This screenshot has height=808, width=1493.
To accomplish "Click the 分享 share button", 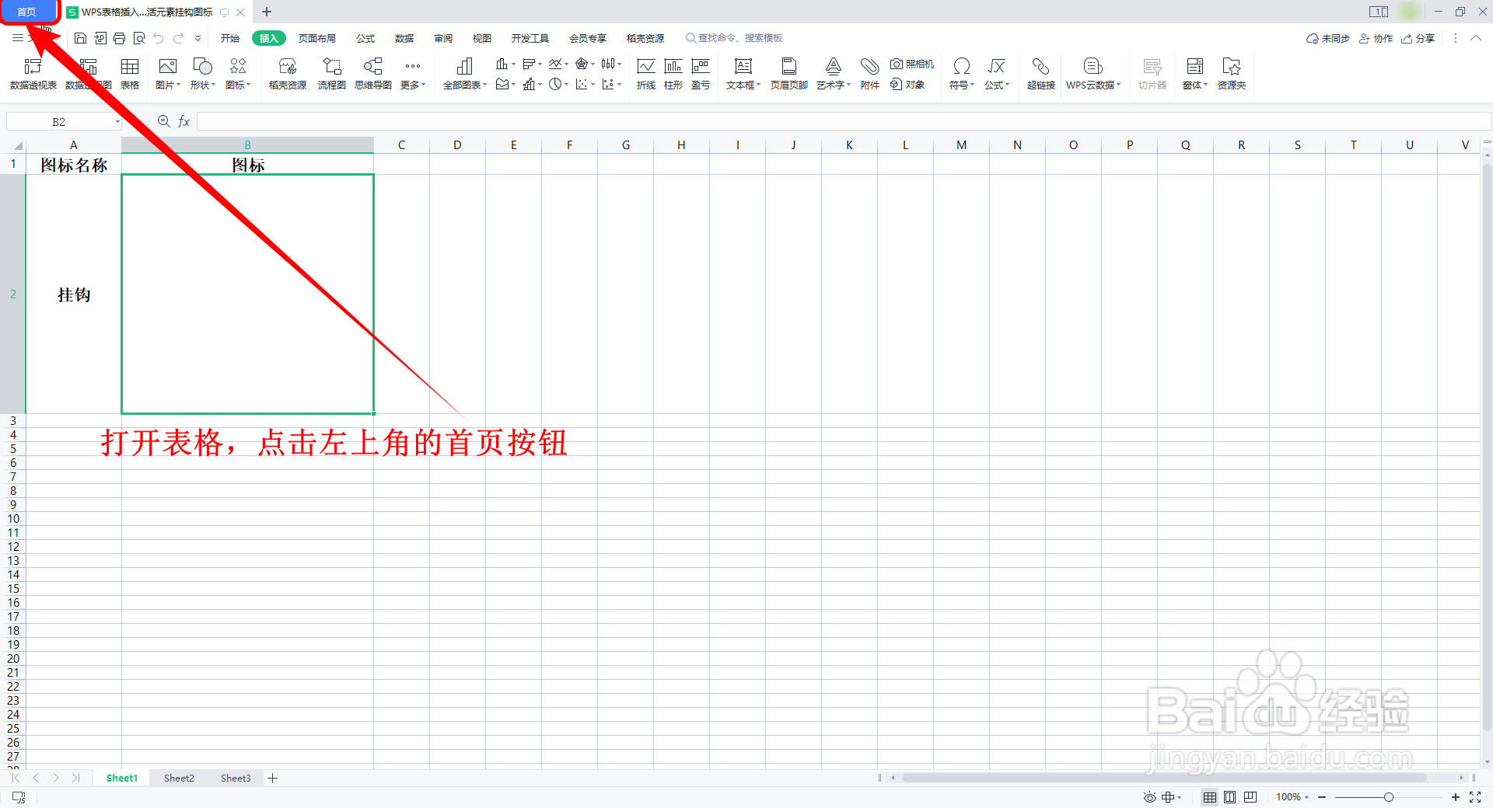I will (1418, 38).
